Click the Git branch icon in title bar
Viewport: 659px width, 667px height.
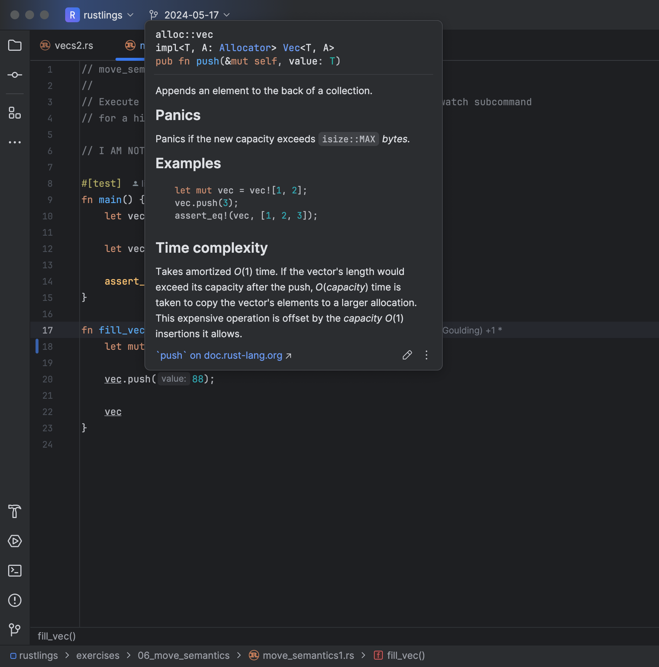click(x=154, y=15)
